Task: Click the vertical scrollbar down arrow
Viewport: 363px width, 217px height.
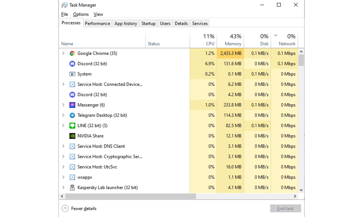Action: [301, 190]
